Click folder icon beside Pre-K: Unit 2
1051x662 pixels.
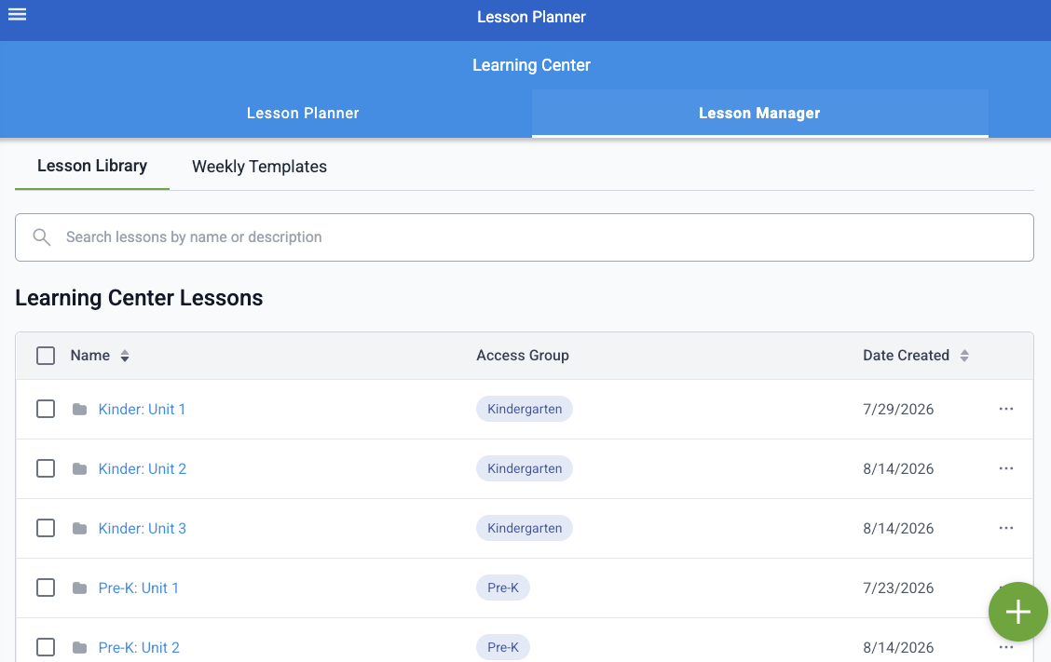click(x=80, y=647)
